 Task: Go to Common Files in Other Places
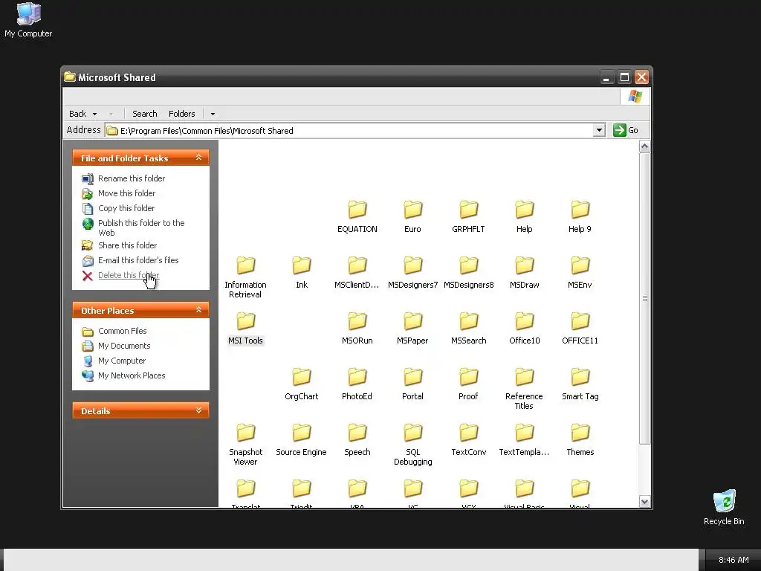point(123,331)
